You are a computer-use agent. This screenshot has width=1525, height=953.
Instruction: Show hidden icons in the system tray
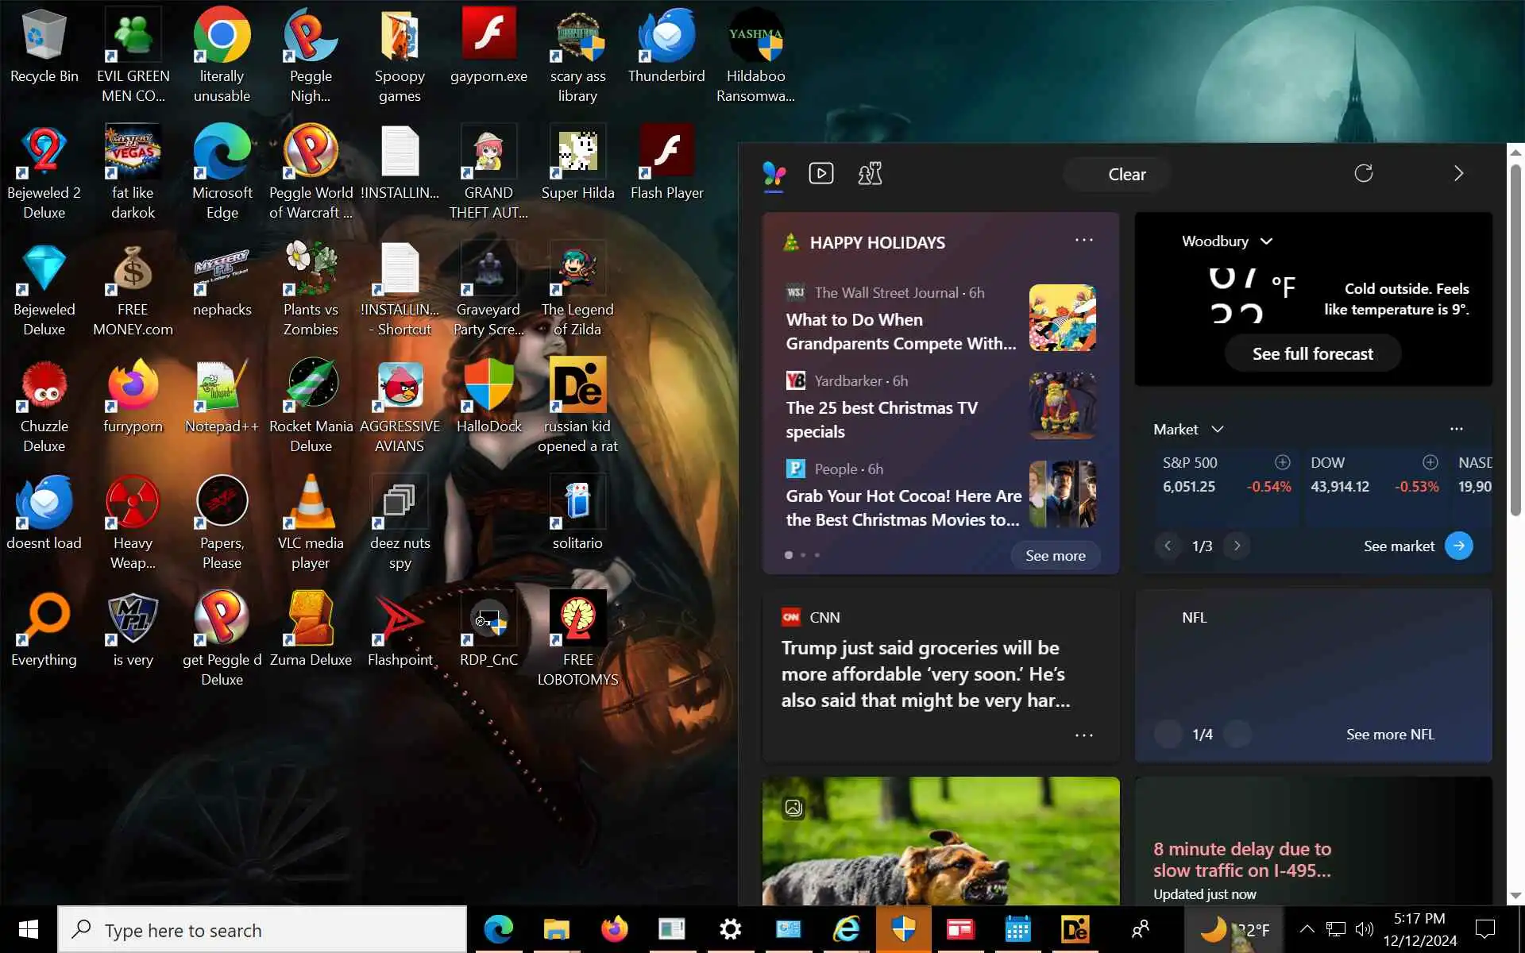[x=1306, y=929]
